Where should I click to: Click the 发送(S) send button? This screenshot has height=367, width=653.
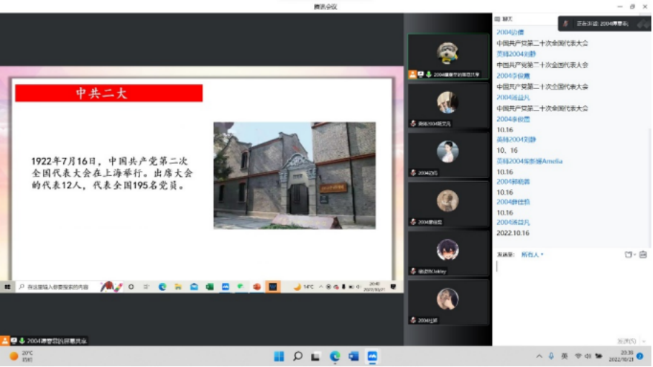pyautogui.click(x=626, y=340)
